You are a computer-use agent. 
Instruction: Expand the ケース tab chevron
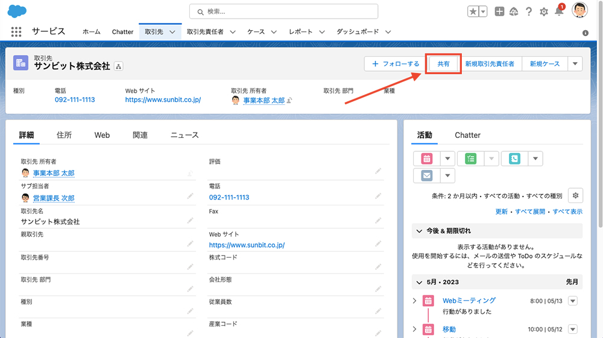tap(274, 33)
